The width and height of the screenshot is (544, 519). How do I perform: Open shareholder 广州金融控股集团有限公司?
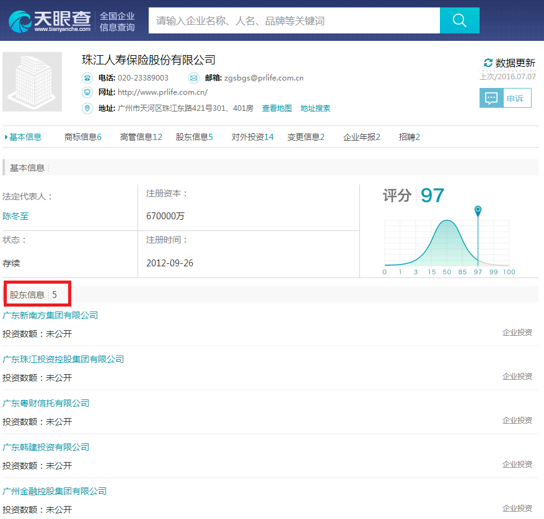[55, 491]
